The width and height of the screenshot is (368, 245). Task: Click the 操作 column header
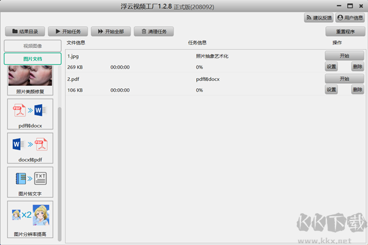[x=337, y=43]
